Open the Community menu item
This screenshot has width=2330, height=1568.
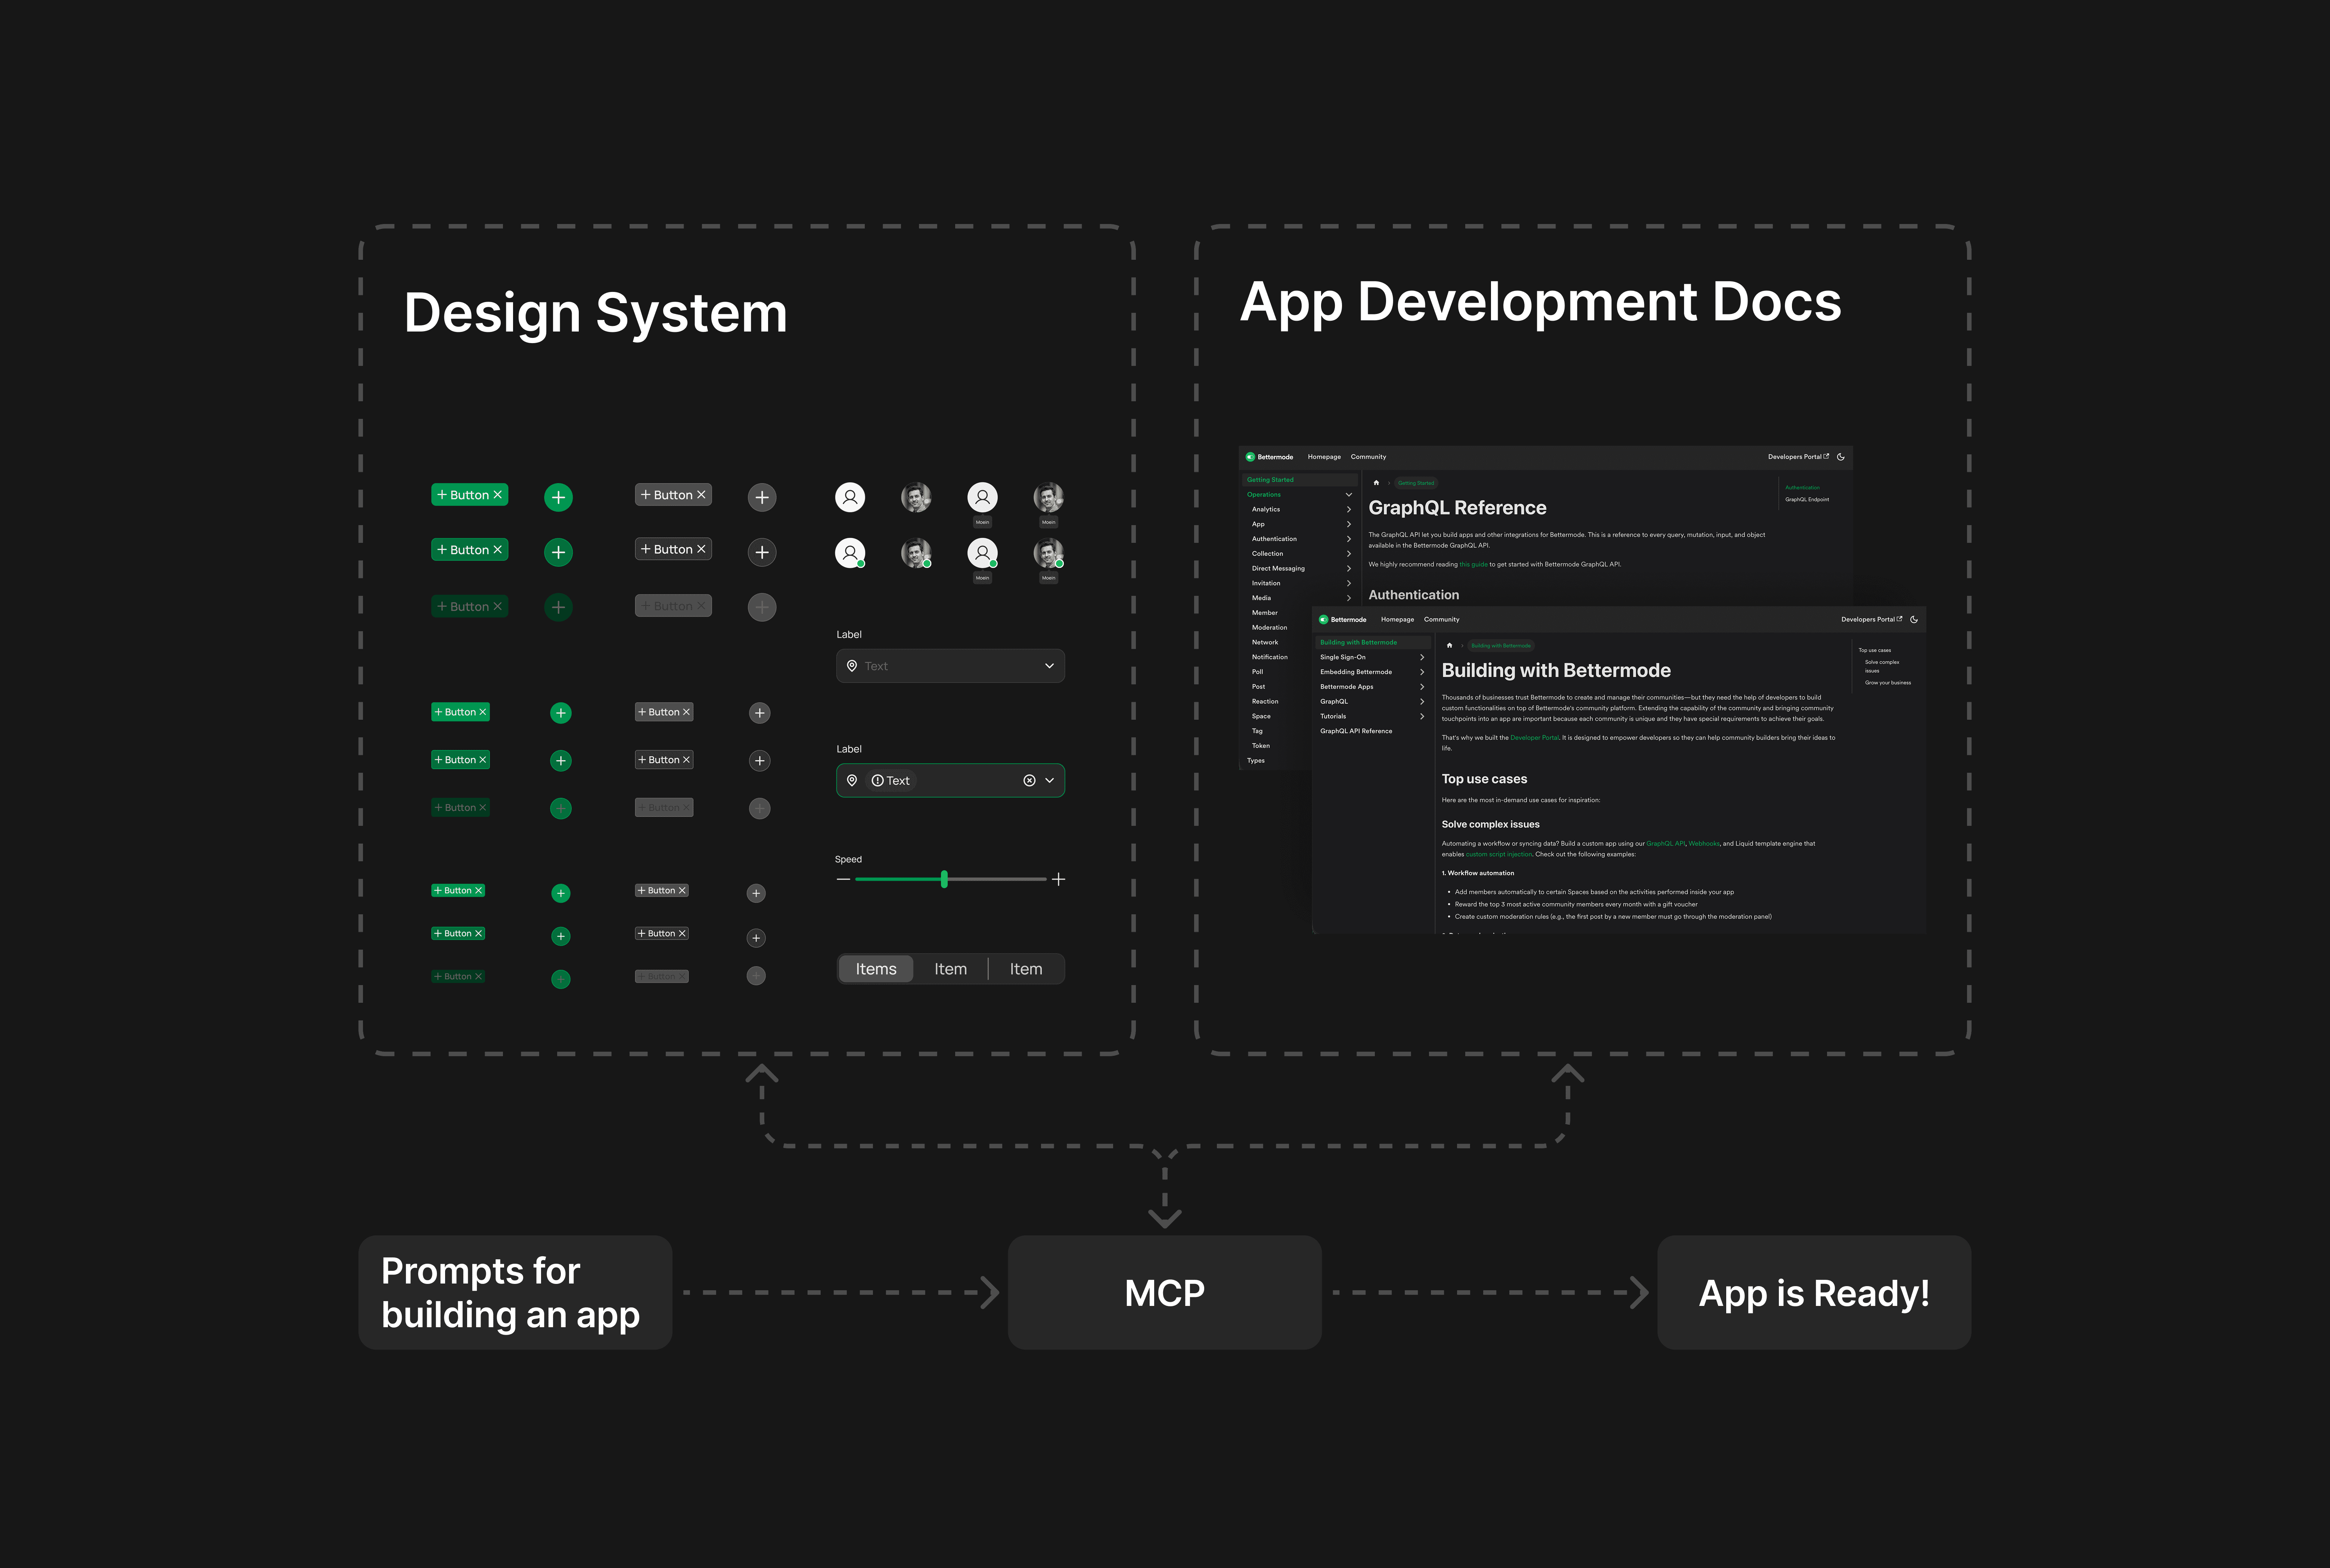click(1369, 457)
